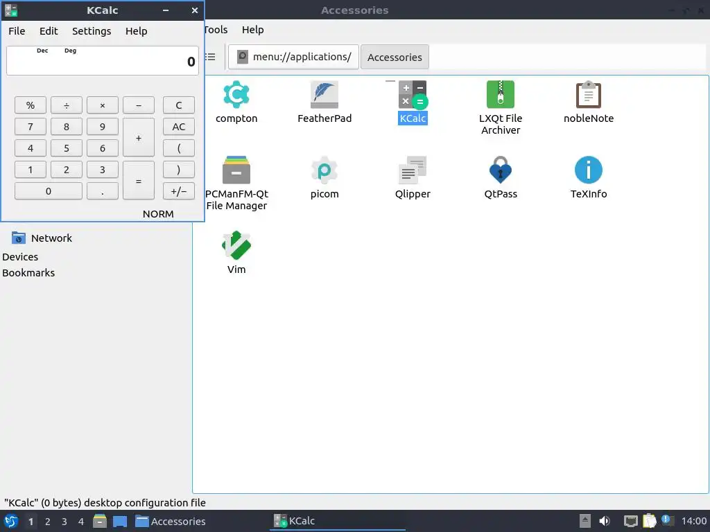
Task: Click the multiply button in KCalc
Action: coord(103,105)
